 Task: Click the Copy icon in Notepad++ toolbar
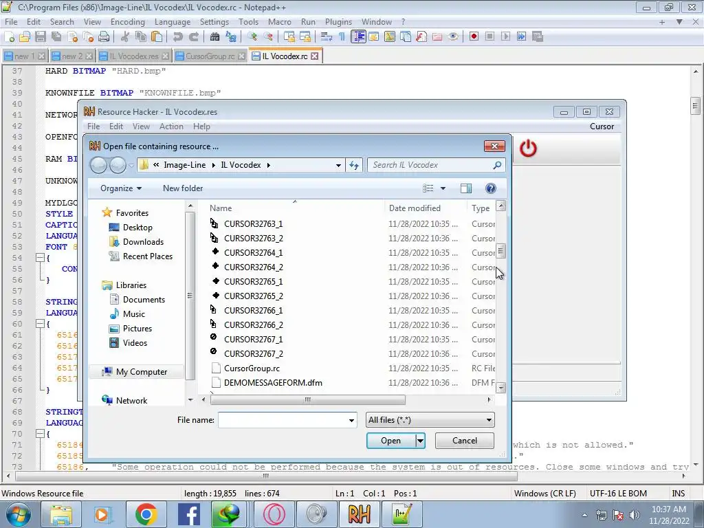141,37
